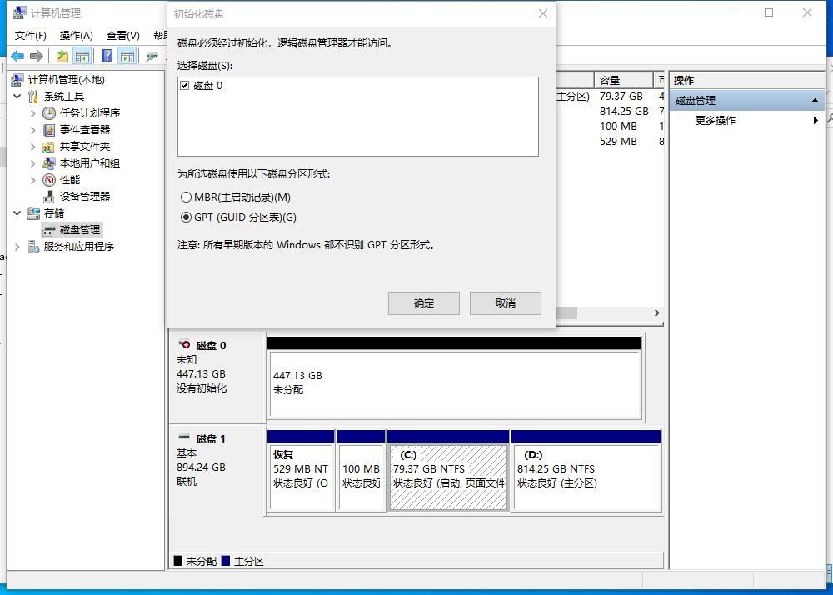Open the 查看(V) menu
The width and height of the screenshot is (833, 595).
click(x=122, y=35)
